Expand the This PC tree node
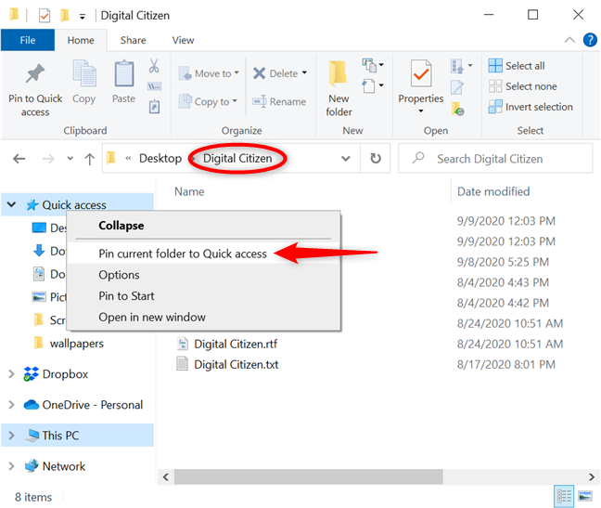This screenshot has height=508, width=601. click(x=11, y=436)
